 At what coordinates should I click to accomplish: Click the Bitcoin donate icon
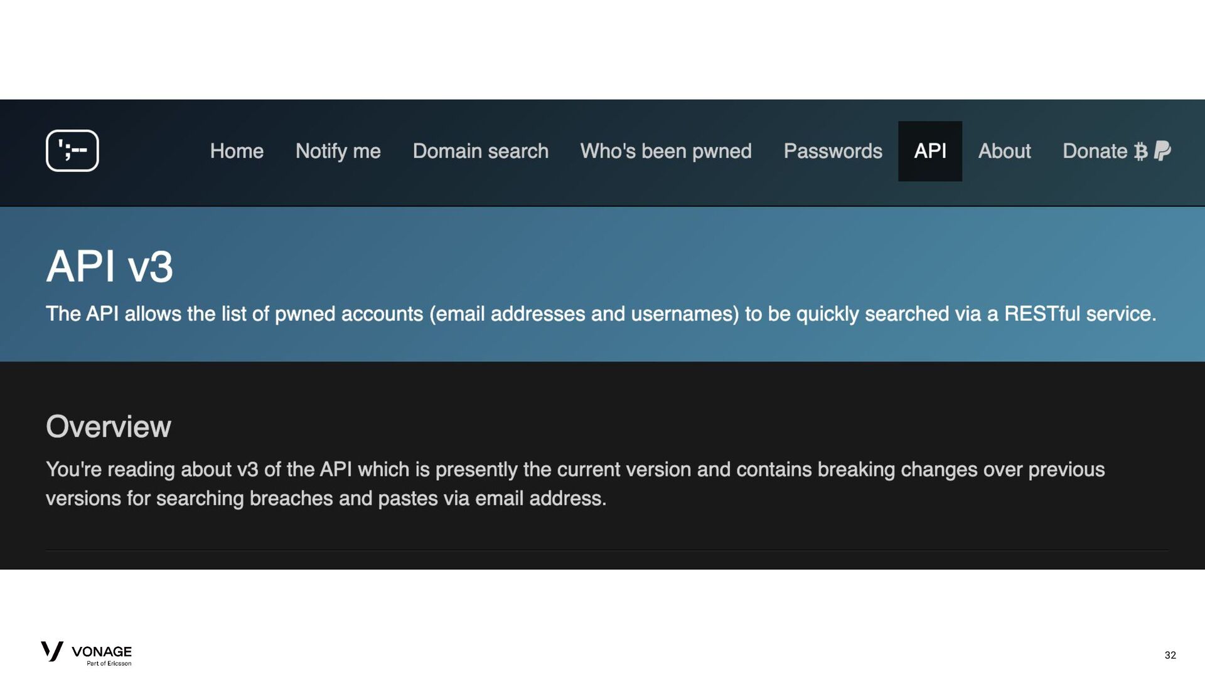pos(1140,151)
